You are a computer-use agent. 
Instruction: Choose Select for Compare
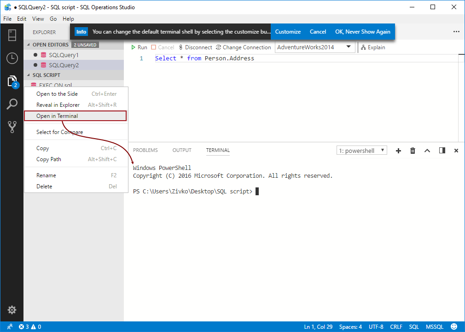pyautogui.click(x=76, y=132)
